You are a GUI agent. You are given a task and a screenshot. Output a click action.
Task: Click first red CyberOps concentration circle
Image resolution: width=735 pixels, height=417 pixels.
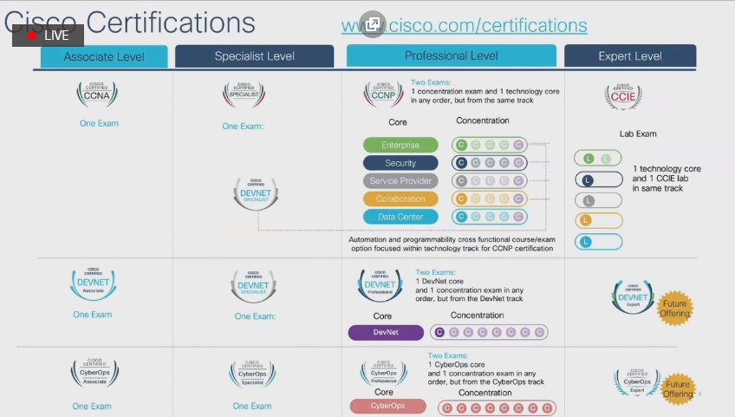point(447,408)
